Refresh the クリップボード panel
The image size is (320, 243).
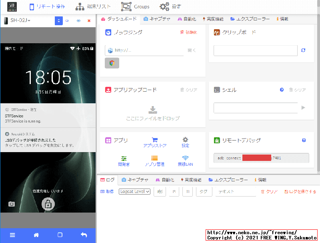pyautogui.click(x=303, y=50)
